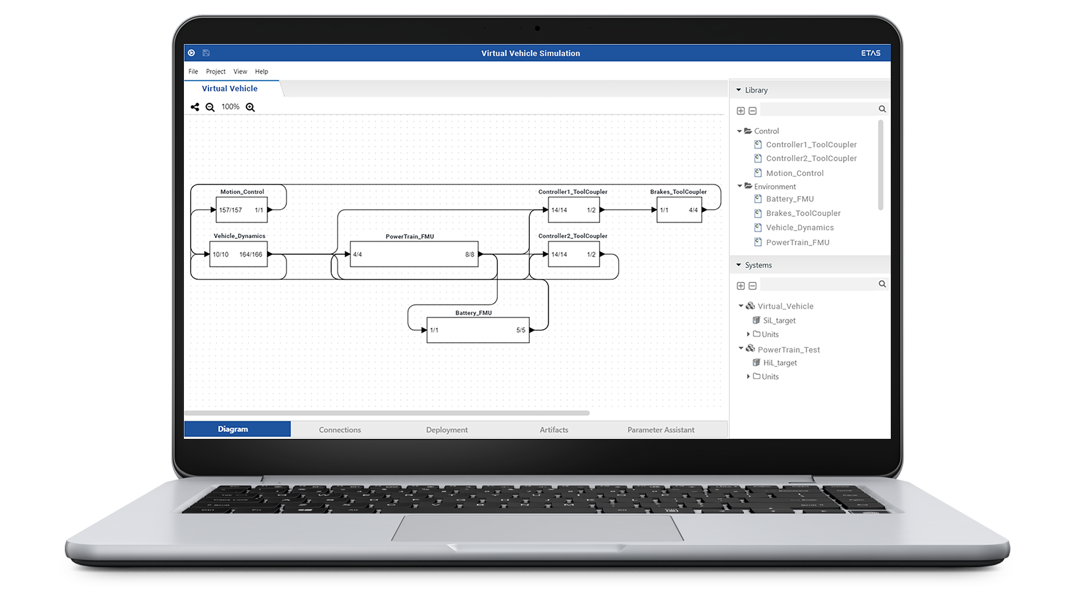Expand Units under Virtual_Vehicle
The width and height of the screenshot is (1073, 603).
(749, 334)
